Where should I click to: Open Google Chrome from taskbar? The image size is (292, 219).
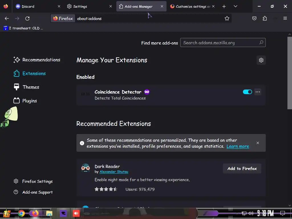click(x=21, y=213)
